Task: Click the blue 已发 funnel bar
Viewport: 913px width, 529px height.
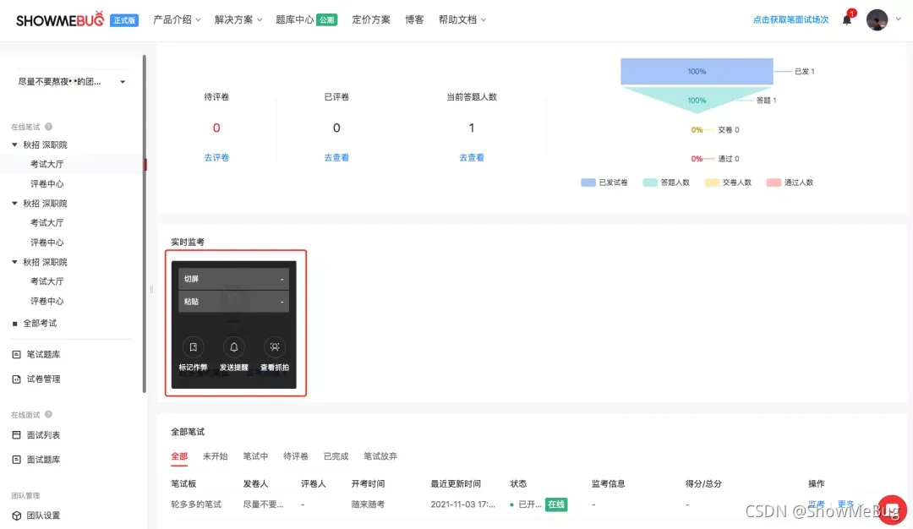Action: click(x=697, y=72)
